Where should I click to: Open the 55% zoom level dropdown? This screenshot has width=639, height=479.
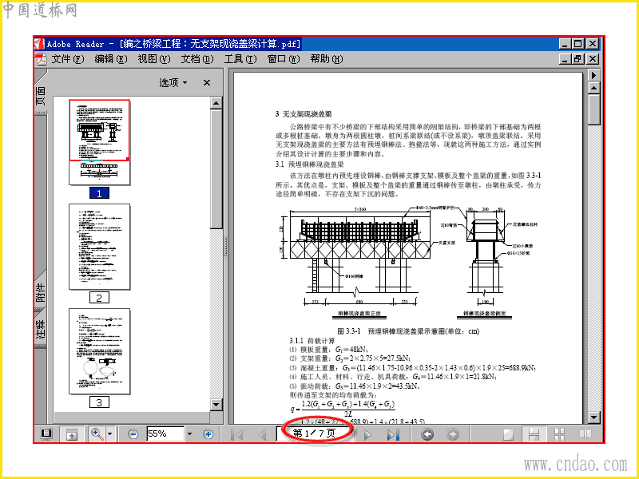189,434
